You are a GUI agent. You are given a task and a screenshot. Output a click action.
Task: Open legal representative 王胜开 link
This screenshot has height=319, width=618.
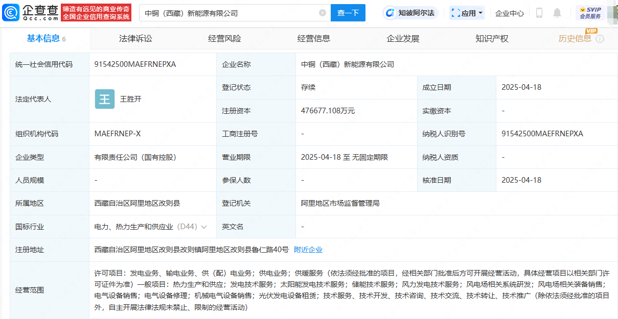tap(131, 99)
